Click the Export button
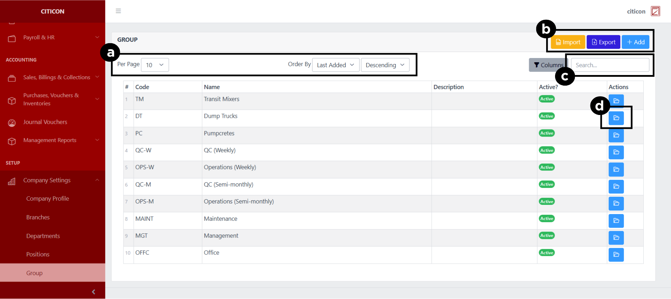The height and width of the screenshot is (299, 671). tap(604, 42)
